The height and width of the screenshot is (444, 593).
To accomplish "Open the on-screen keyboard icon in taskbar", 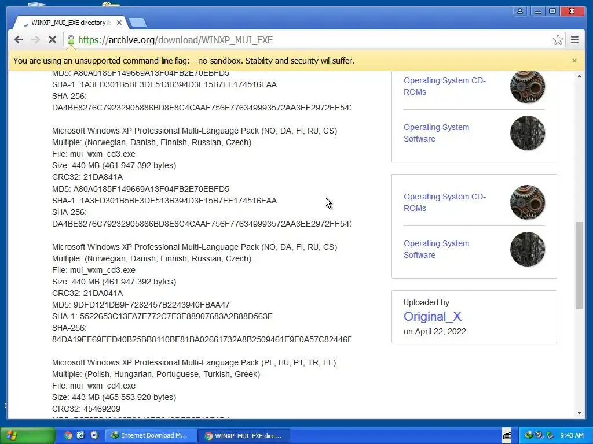I will [x=507, y=435].
